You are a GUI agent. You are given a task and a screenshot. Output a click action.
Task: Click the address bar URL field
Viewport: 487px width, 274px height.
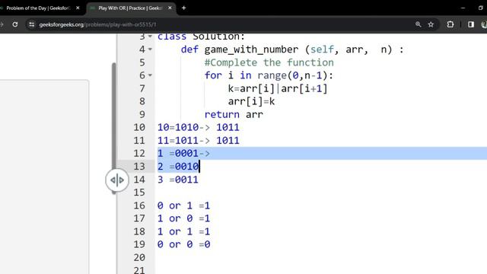pyautogui.click(x=224, y=24)
